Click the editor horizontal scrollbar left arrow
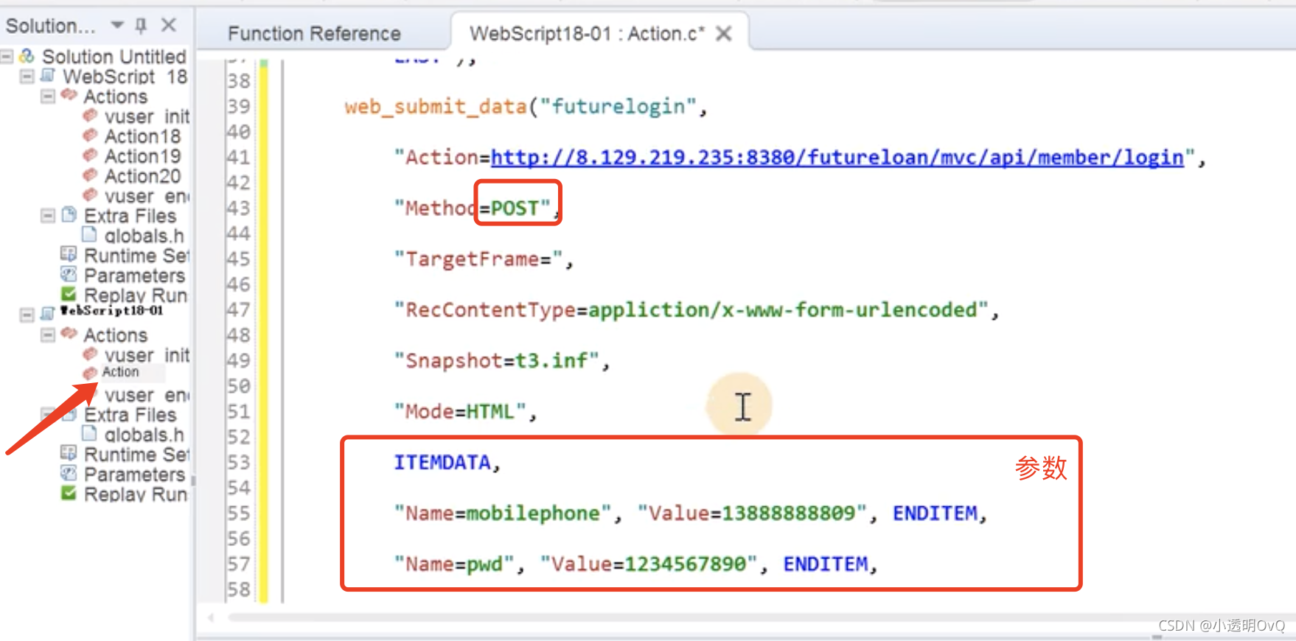Image resolution: width=1296 pixels, height=641 pixels. (x=211, y=617)
